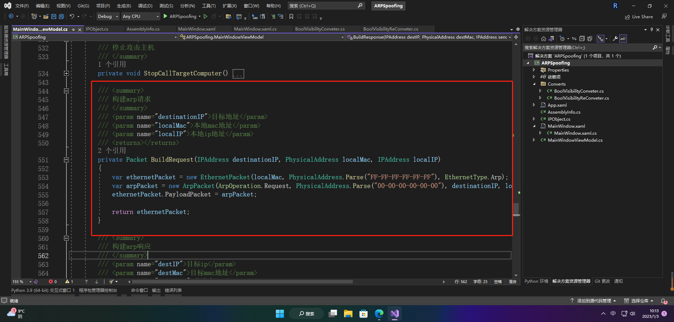Open the Any CPU platform dropdown
This screenshot has width=674, height=322.
tap(141, 16)
